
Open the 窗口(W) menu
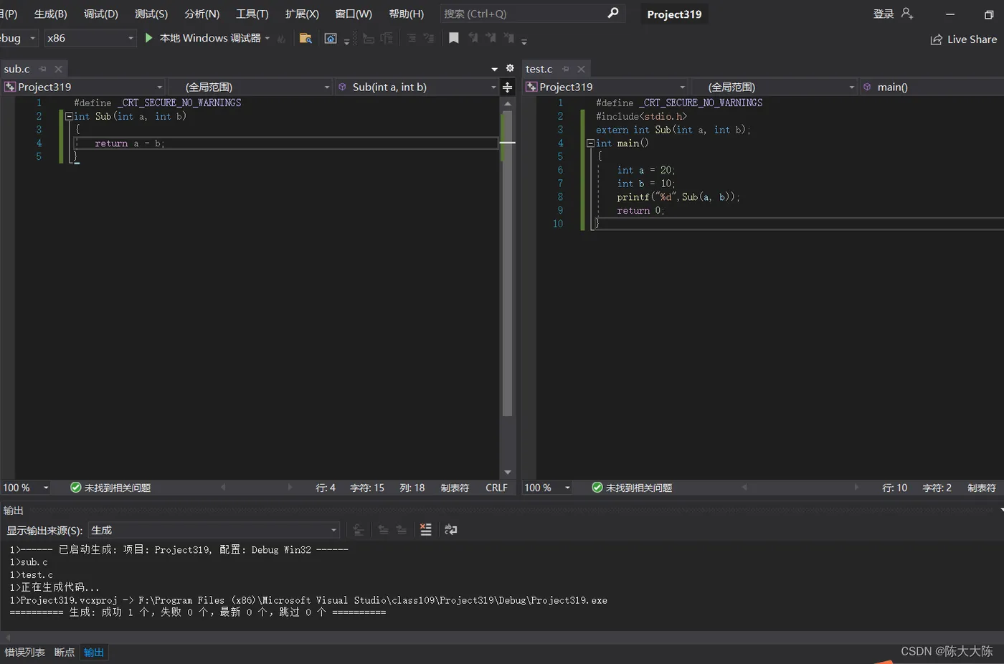[354, 14]
